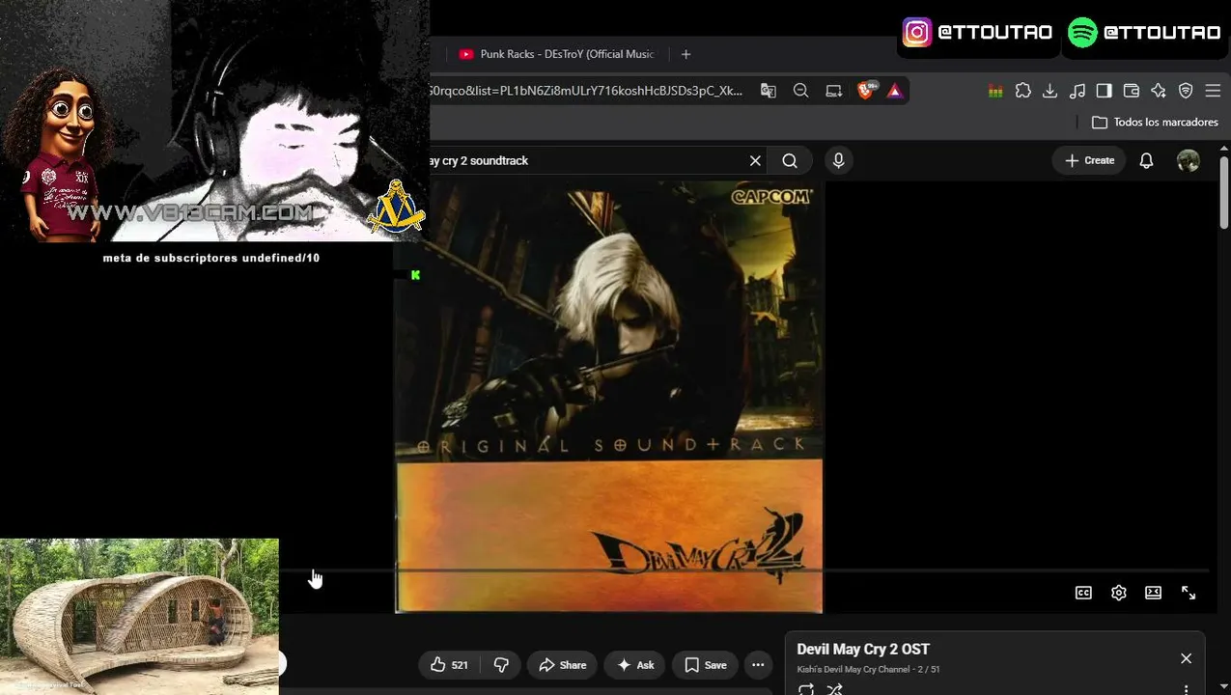
Task: Click the YouTube search magnifier button
Action: pyautogui.click(x=790, y=160)
